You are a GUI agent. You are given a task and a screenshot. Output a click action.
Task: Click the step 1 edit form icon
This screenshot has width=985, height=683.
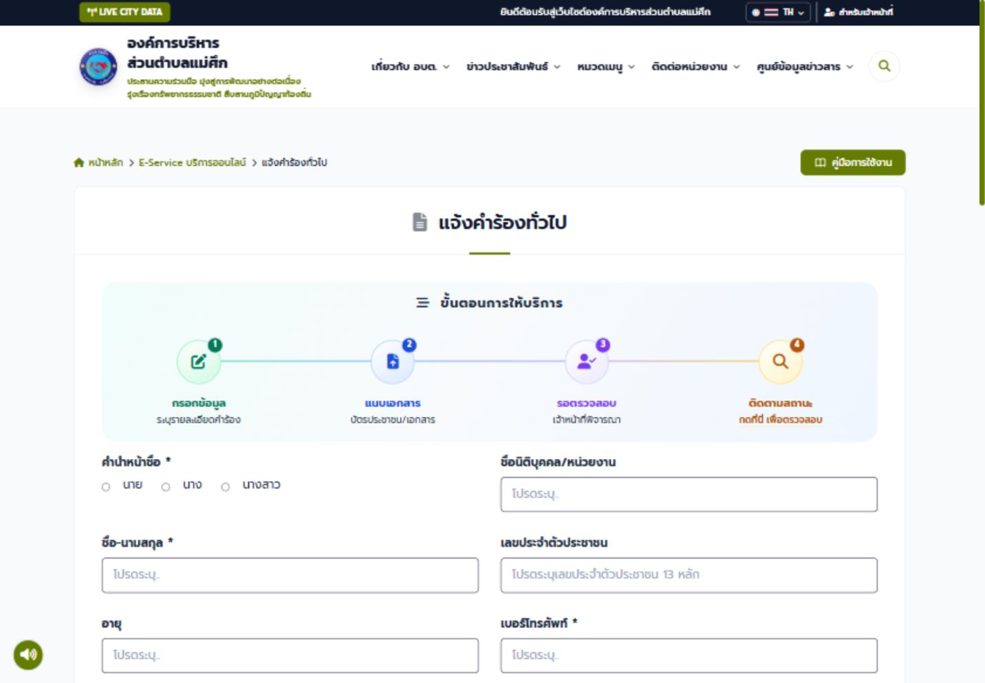coord(199,361)
